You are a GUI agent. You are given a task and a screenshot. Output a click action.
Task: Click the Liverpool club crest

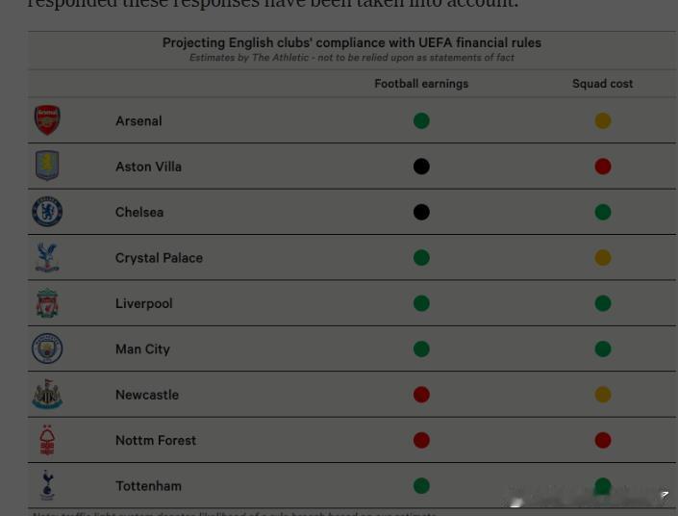(x=47, y=303)
